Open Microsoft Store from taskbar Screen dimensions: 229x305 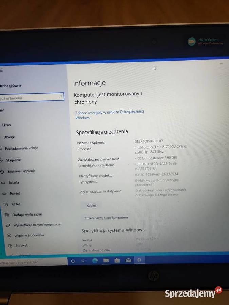point(117,260)
